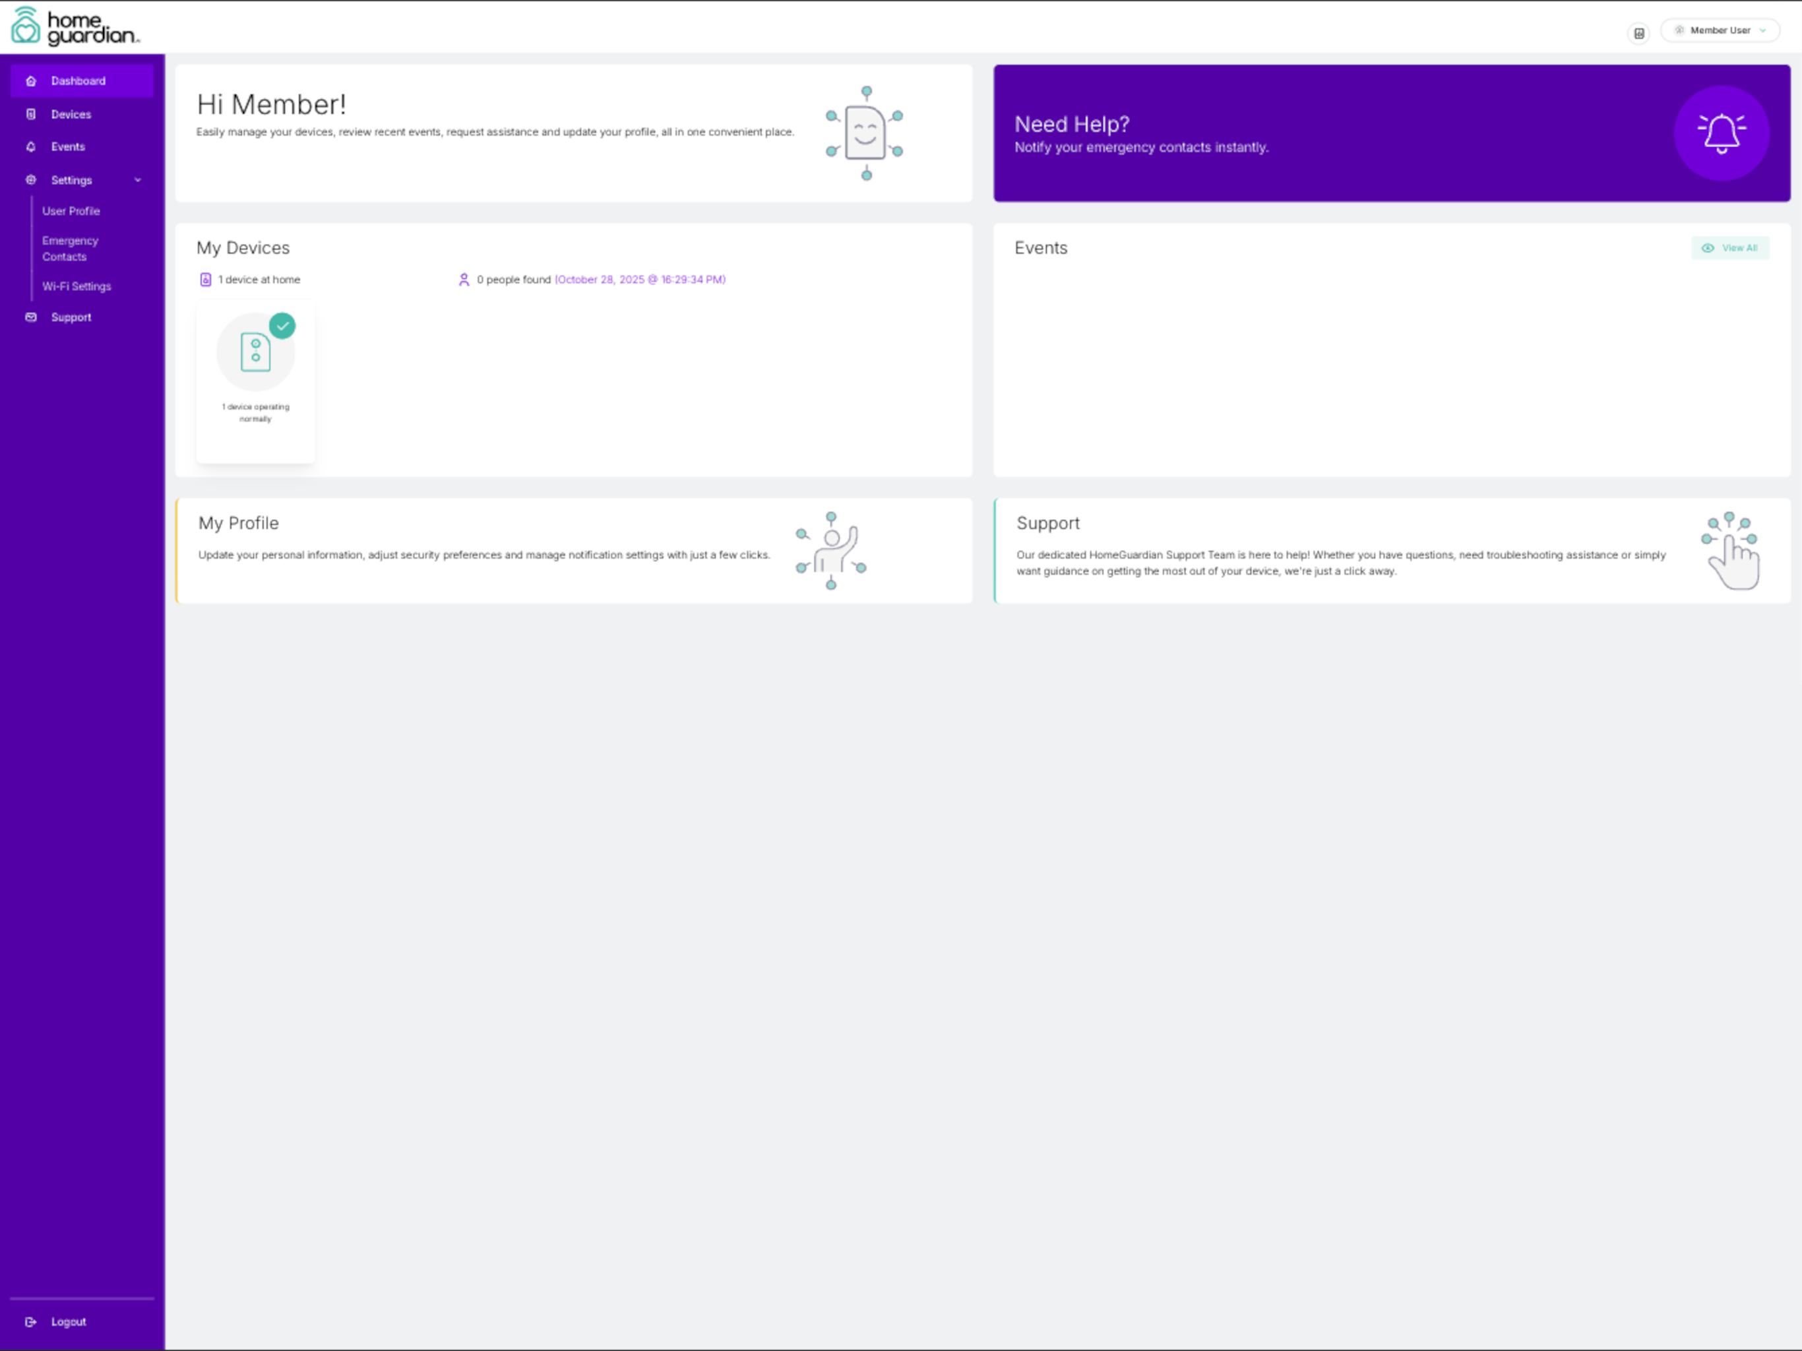Click the smiling device illustration

[x=865, y=133]
